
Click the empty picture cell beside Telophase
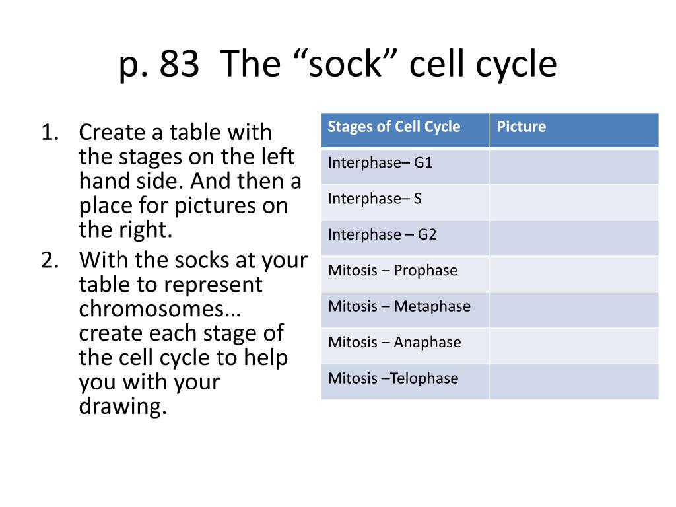pyautogui.click(x=574, y=382)
